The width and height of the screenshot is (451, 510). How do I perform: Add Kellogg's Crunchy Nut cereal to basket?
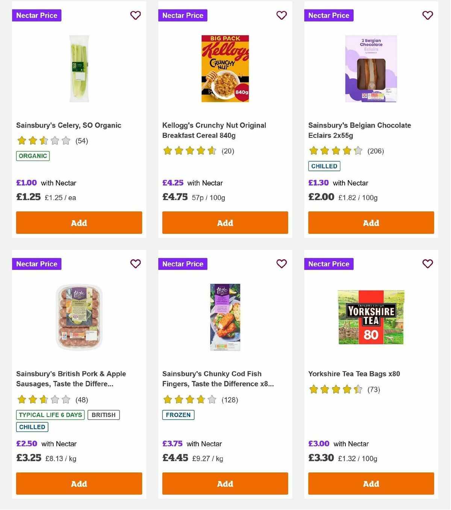(225, 222)
